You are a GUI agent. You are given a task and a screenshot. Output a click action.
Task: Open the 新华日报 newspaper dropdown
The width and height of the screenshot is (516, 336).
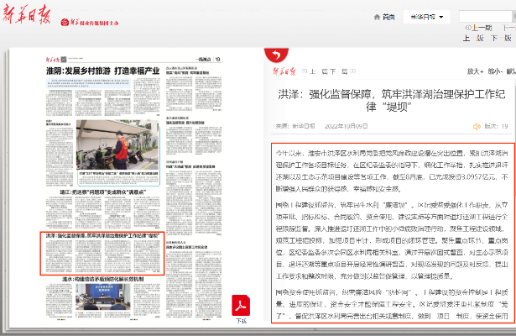[x=426, y=17]
